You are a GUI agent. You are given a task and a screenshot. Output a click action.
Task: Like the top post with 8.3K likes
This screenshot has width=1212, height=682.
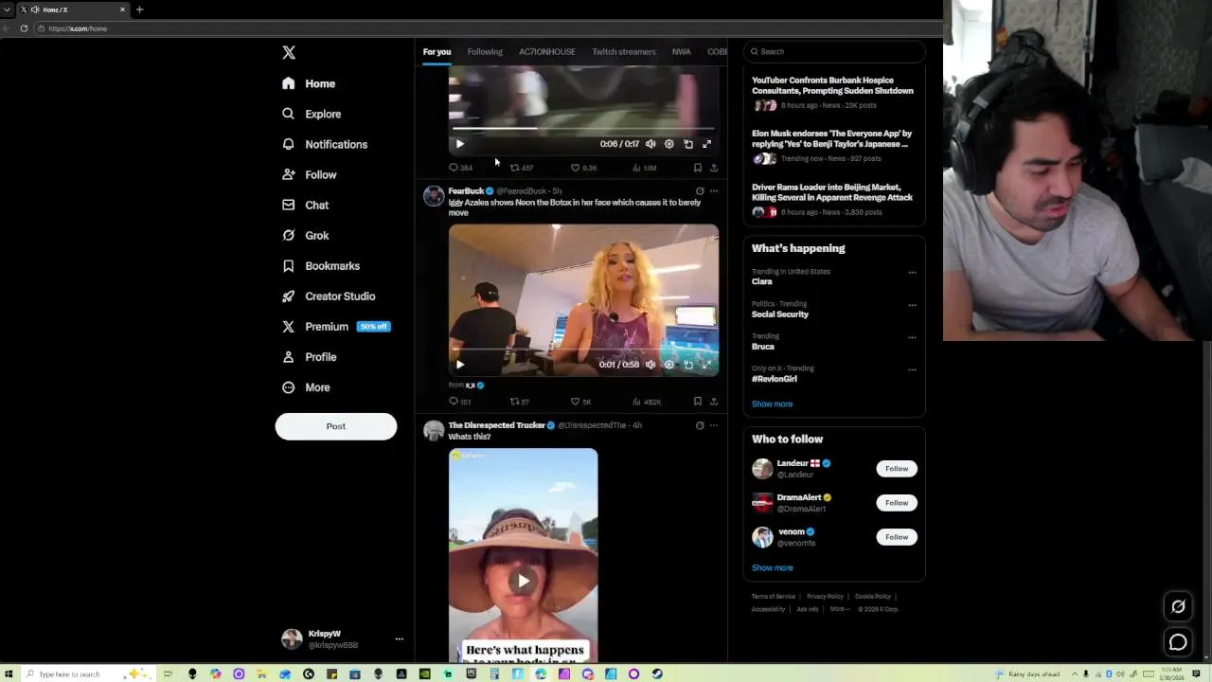pyautogui.click(x=583, y=168)
